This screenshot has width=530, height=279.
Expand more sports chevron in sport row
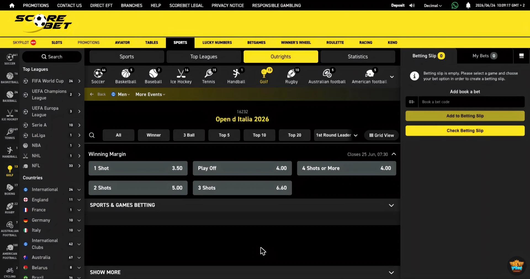tap(392, 77)
